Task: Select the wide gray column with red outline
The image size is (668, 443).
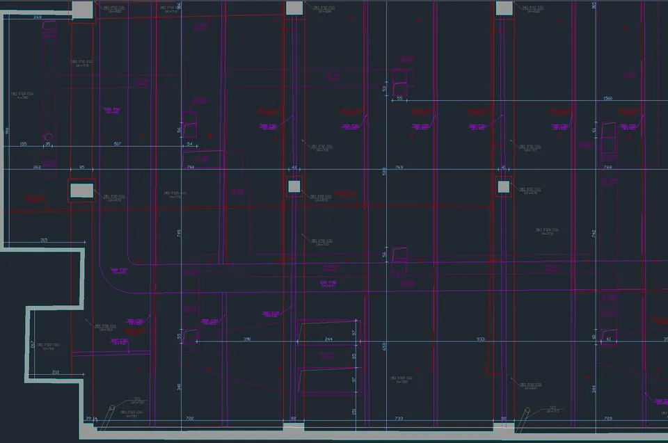Action: [82, 191]
